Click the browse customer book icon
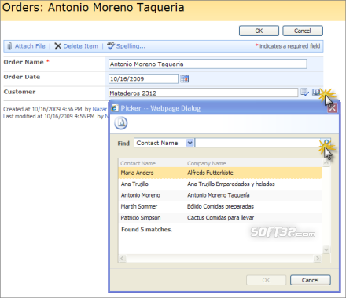346x298 pixels. point(316,92)
